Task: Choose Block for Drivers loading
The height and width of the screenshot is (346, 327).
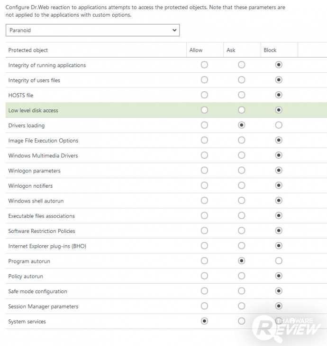Action: click(x=279, y=125)
